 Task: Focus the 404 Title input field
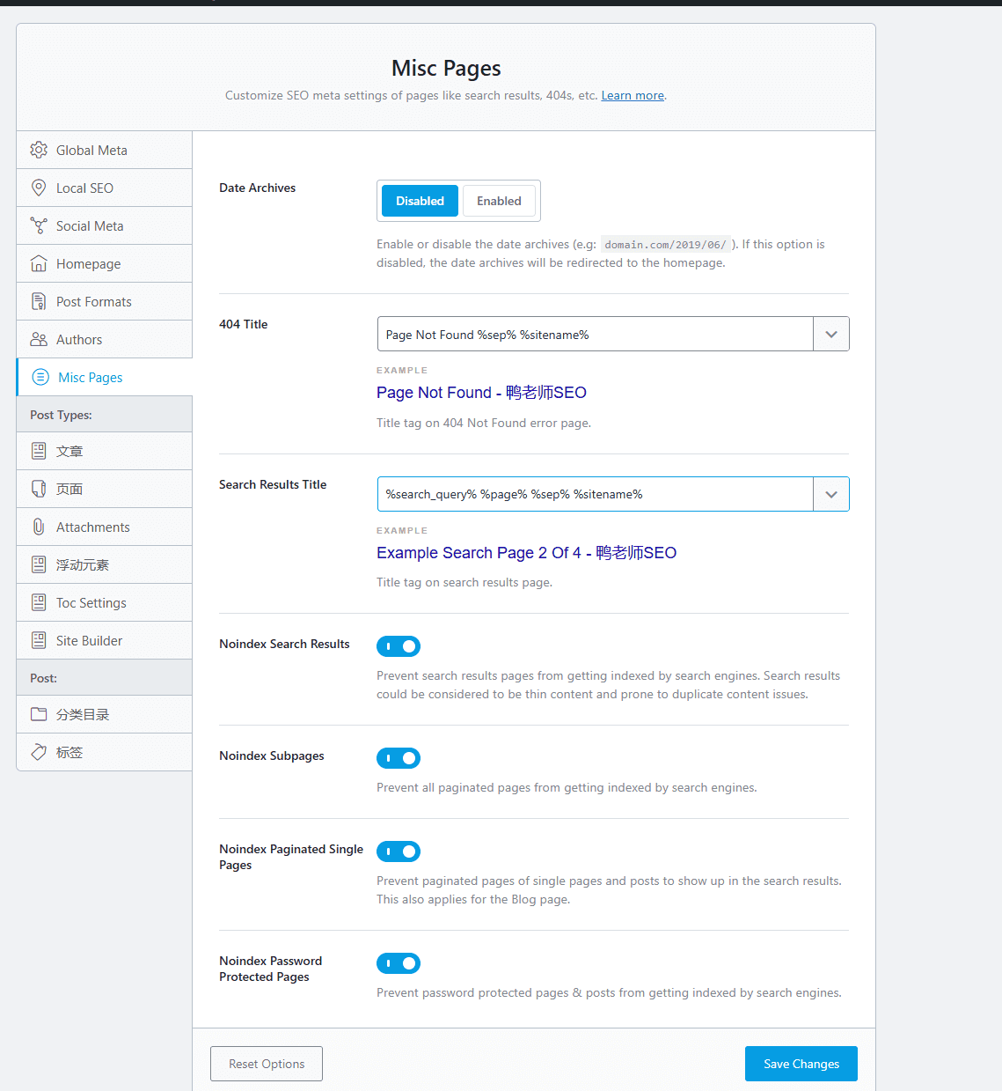tap(596, 334)
